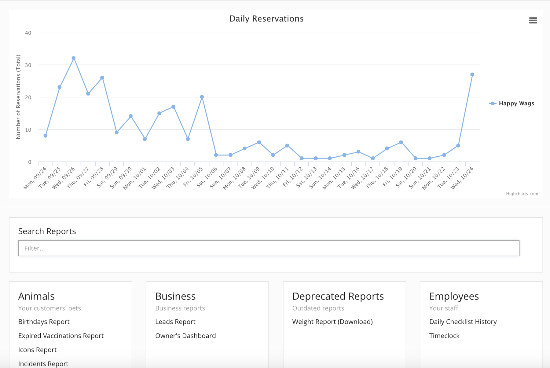The height and width of the screenshot is (368, 550).
Task: Open the Daily Checklist History report
Action: (x=463, y=321)
